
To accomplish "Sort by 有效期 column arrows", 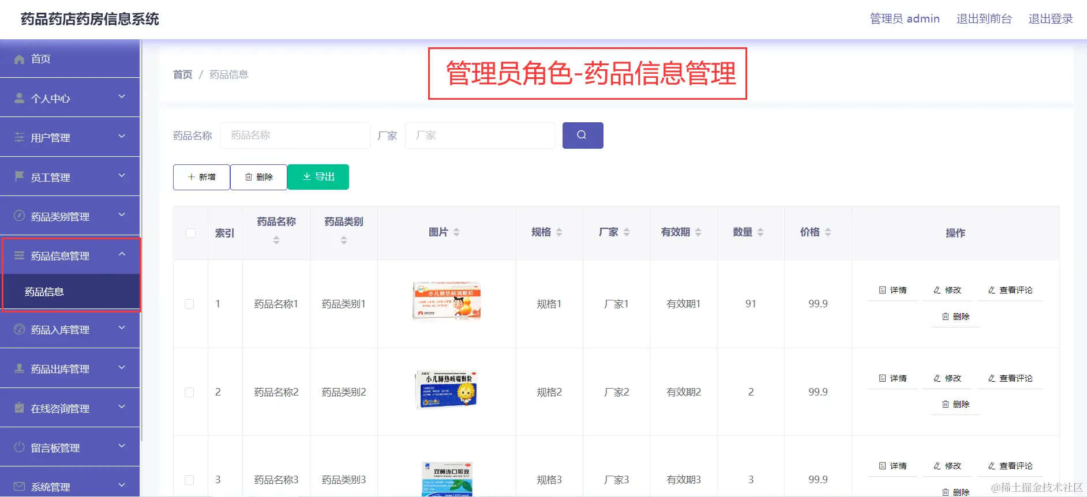I will pyautogui.click(x=698, y=232).
